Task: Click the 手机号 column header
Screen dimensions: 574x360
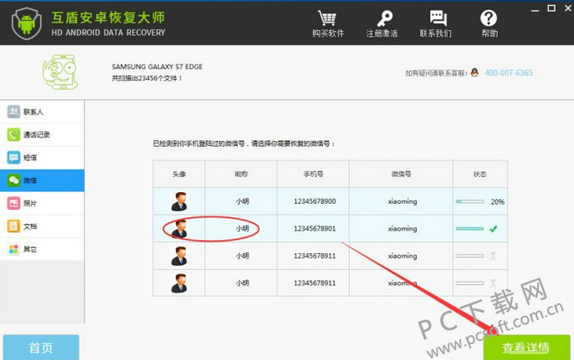Action: click(313, 174)
